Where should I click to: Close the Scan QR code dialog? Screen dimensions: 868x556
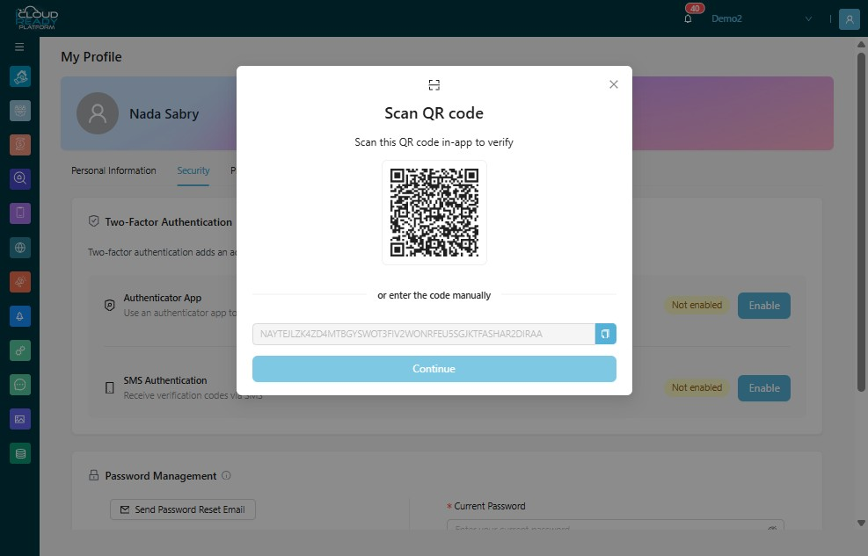613,84
